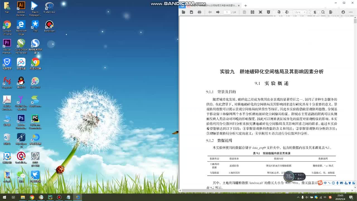Open a new tab with plus button
Screen dimensions: 357x201
[245, 6]
